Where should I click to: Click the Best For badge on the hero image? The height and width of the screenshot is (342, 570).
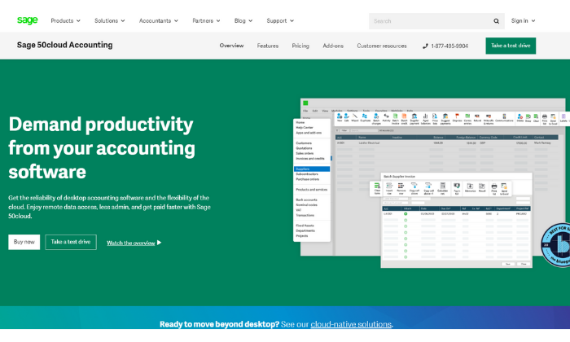click(555, 245)
